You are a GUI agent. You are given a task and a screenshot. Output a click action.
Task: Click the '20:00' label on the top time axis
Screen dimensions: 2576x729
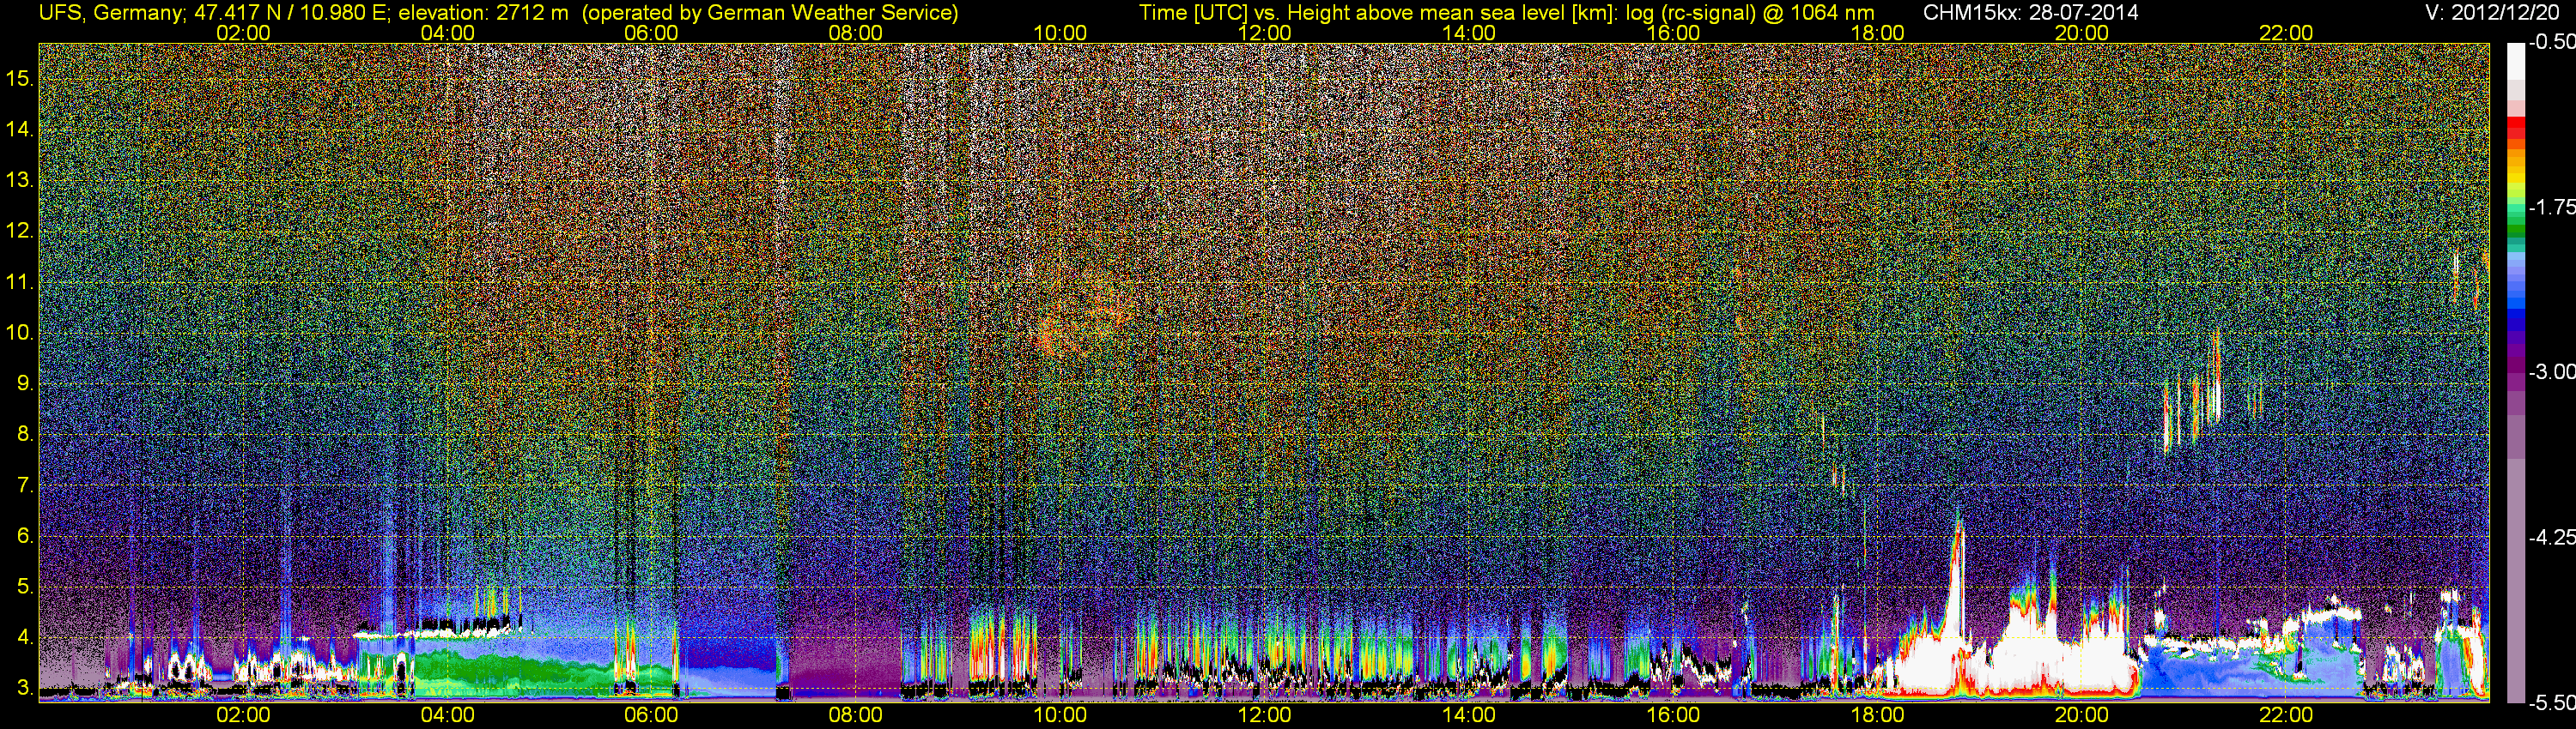point(2082,33)
